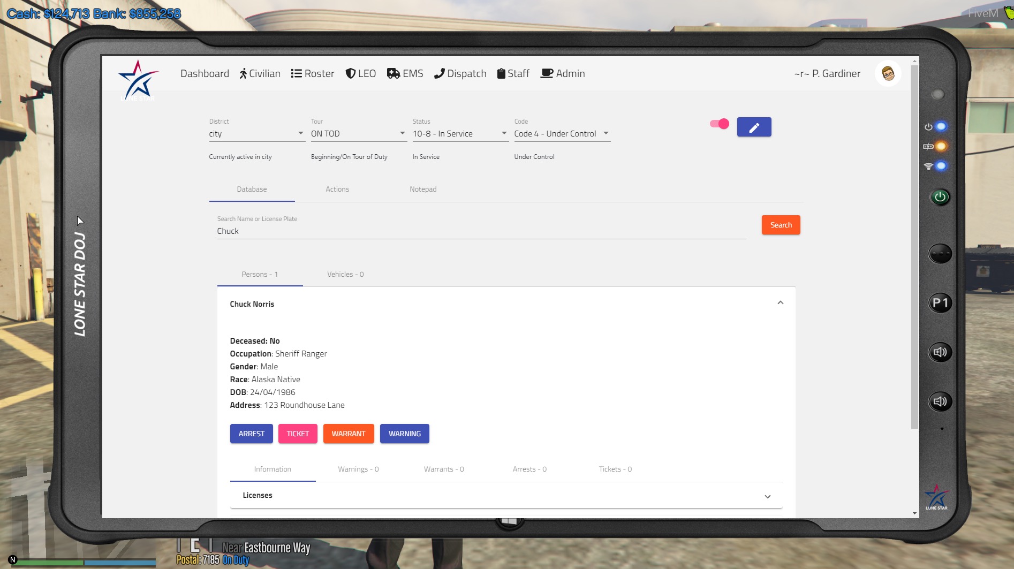Open Dispatch via the phone icon
The width and height of the screenshot is (1014, 569).
point(440,73)
